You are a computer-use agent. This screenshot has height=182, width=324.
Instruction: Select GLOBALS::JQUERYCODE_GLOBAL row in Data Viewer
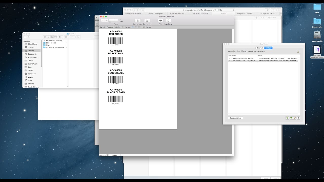(x=264, y=58)
